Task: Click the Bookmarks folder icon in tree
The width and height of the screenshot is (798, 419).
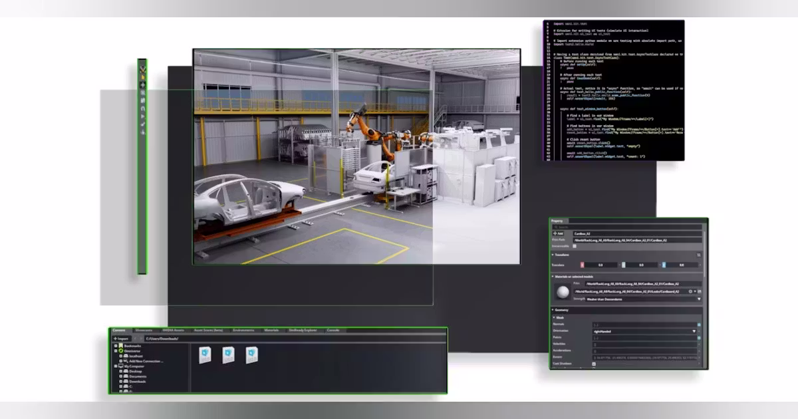Action: [120, 346]
